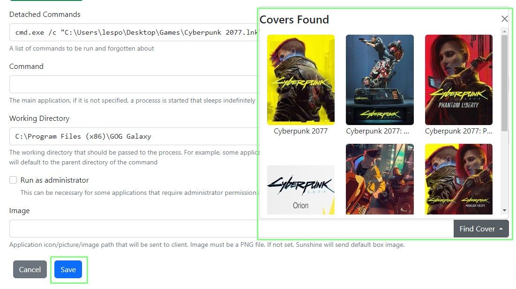Screen dimensions: 516x289
Task: Save the application configuration
Action: pyautogui.click(x=68, y=269)
